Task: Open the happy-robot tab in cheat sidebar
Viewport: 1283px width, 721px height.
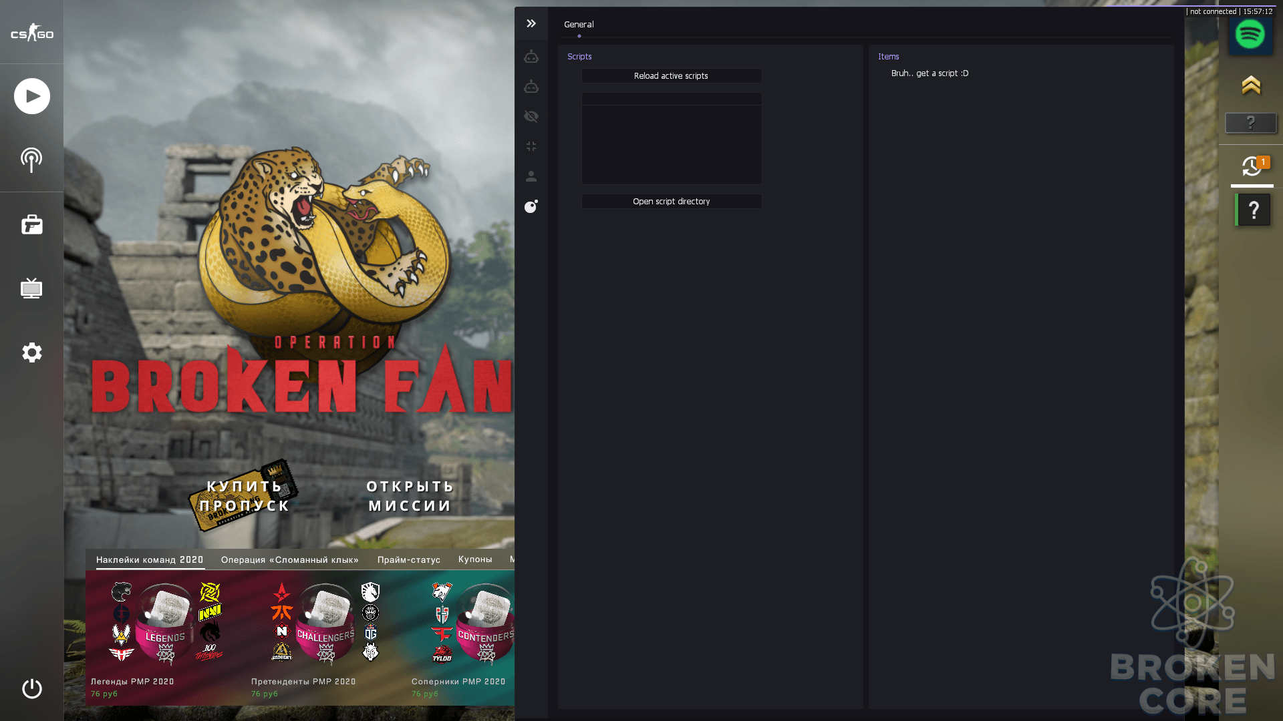Action: [x=531, y=87]
